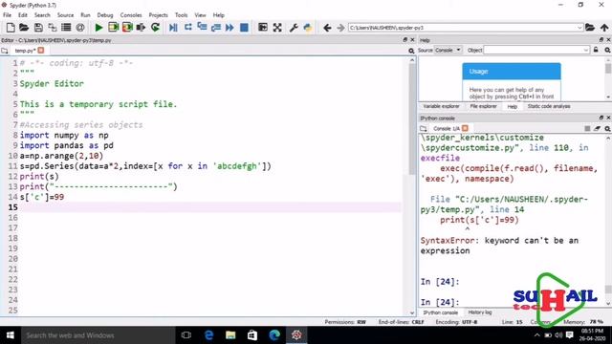Click the Step into debug icon
This screenshot has height=344, width=612.
pyautogui.click(x=202, y=28)
